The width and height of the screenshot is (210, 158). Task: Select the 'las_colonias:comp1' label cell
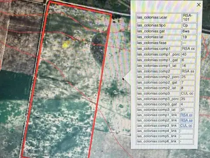coord(159,49)
